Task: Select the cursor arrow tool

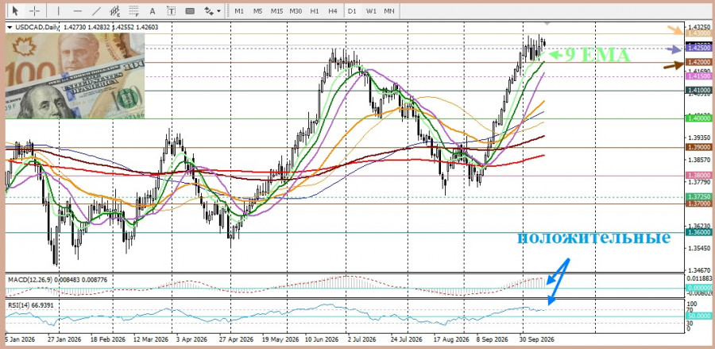Action: [x=16, y=10]
